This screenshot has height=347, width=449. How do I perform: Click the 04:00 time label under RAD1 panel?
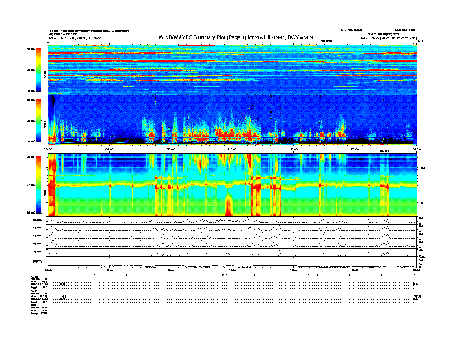click(x=109, y=149)
